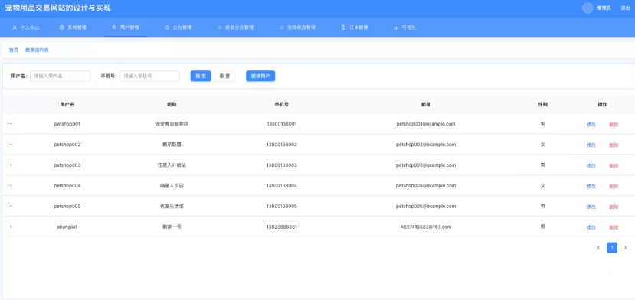Click 退出 in the header
This screenshot has height=300, width=635.
[625, 8]
